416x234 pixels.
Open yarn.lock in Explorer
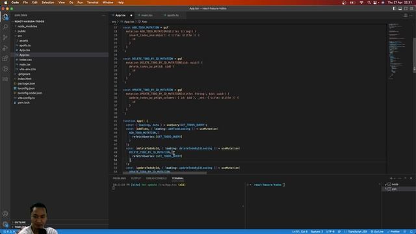point(23,103)
